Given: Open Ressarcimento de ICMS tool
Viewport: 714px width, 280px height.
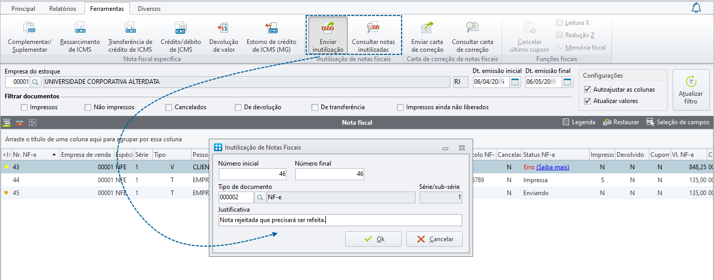Looking at the screenshot, I should pos(80,37).
